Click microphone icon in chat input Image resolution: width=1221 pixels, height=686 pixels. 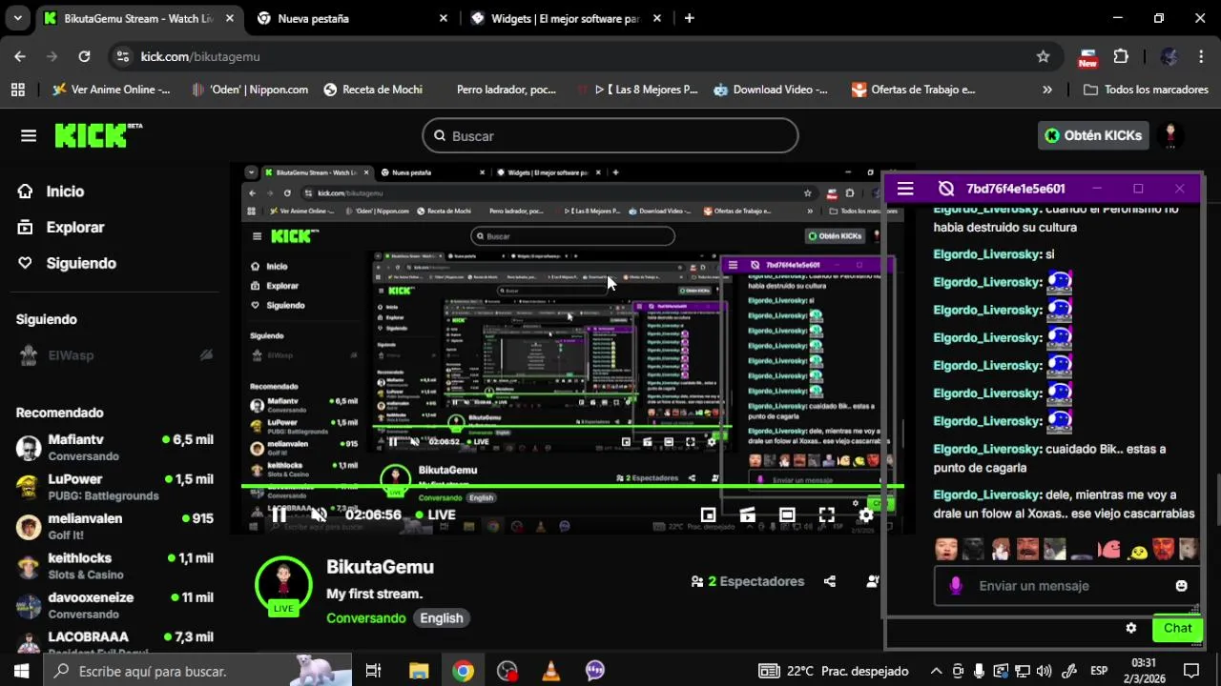(956, 586)
